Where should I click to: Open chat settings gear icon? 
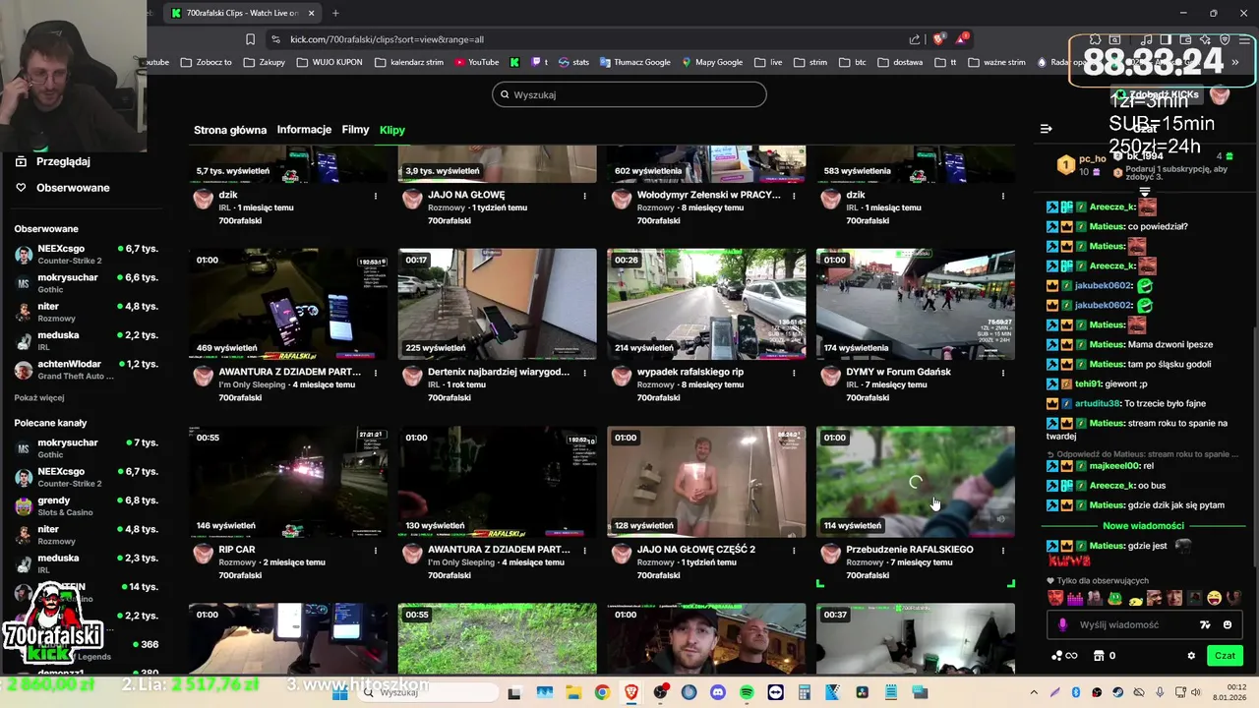pos(1191,656)
